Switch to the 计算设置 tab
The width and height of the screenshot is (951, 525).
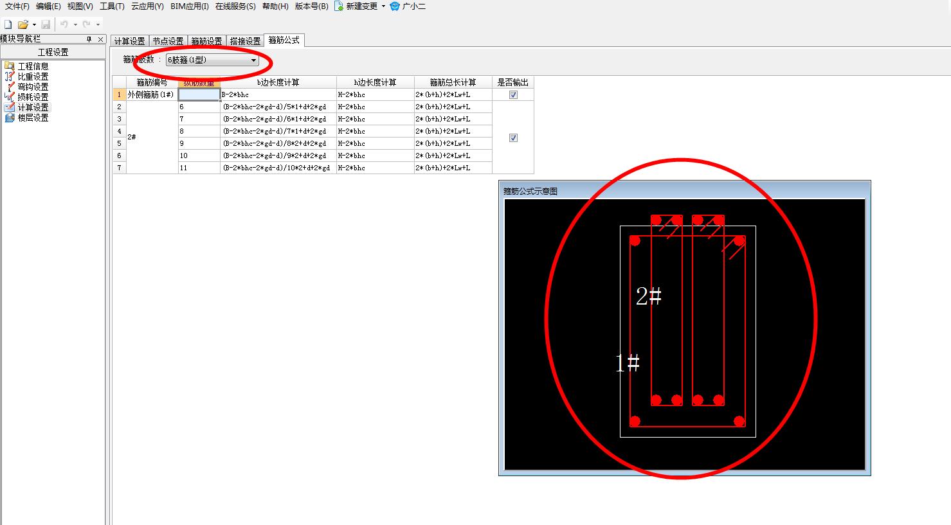tap(130, 41)
